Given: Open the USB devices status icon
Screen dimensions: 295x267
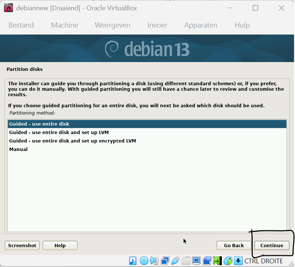Looking at the screenshot, I should pos(175,261).
